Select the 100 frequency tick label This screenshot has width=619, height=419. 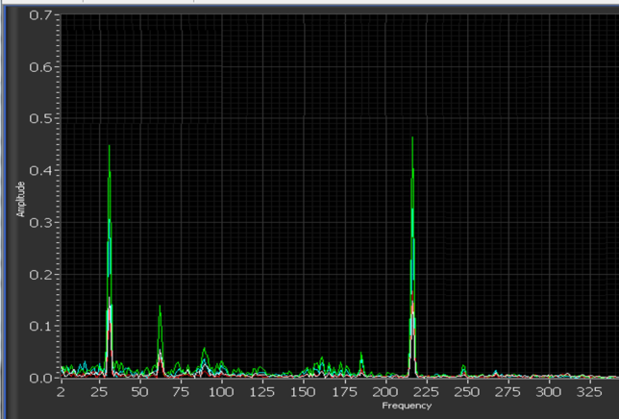coord(221,392)
